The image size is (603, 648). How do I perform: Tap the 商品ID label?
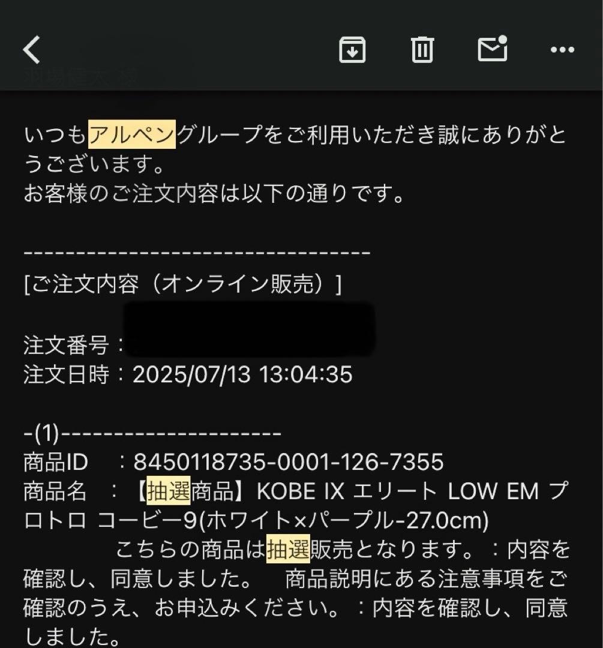pos(56,462)
